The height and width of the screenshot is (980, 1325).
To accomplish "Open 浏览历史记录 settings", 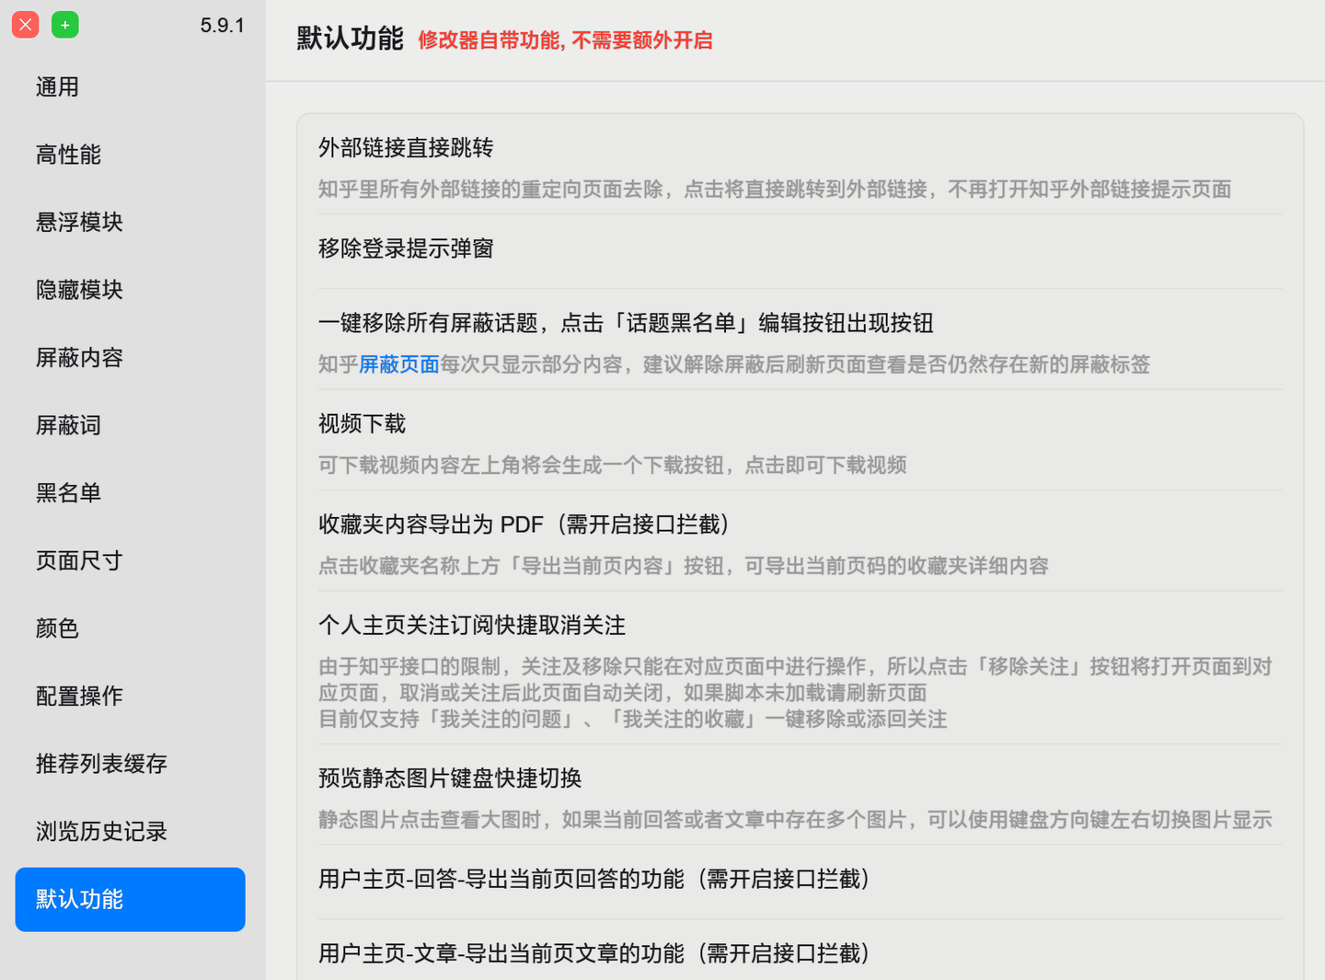I will tap(101, 831).
